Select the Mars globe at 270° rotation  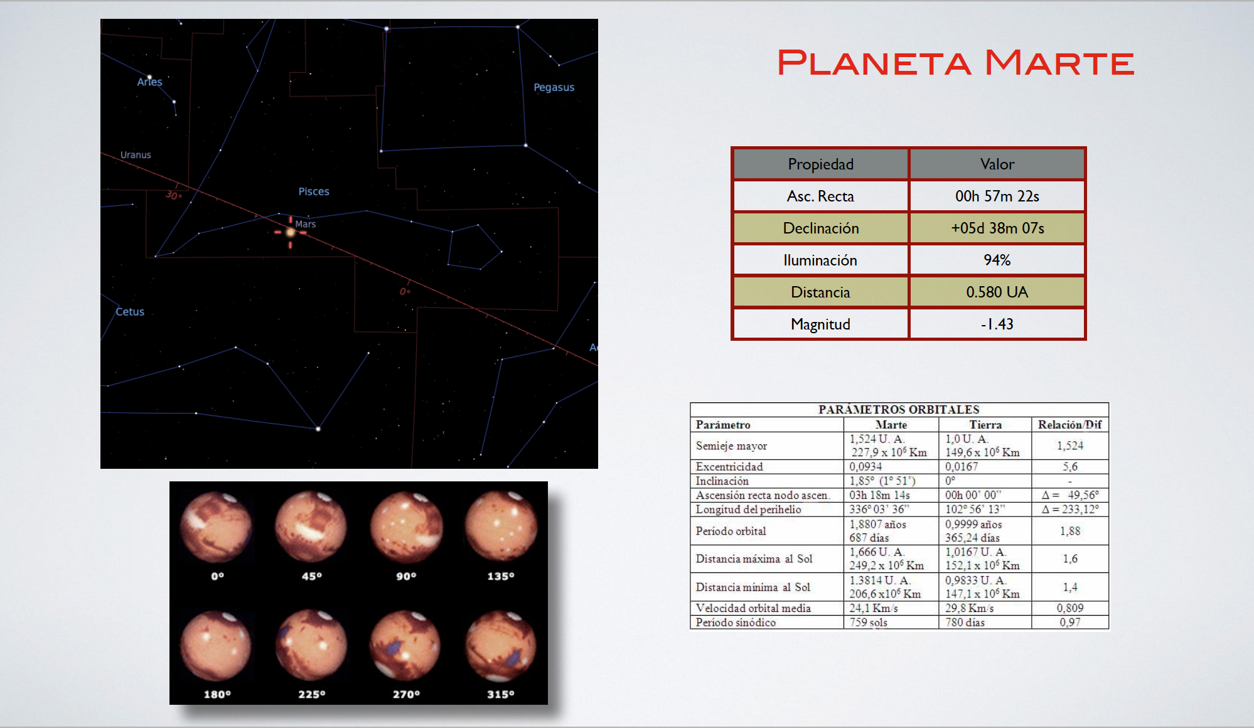click(405, 646)
